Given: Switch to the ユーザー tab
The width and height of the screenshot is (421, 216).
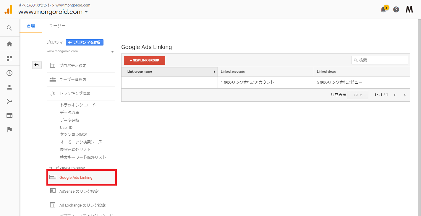Looking at the screenshot, I should [x=57, y=26].
